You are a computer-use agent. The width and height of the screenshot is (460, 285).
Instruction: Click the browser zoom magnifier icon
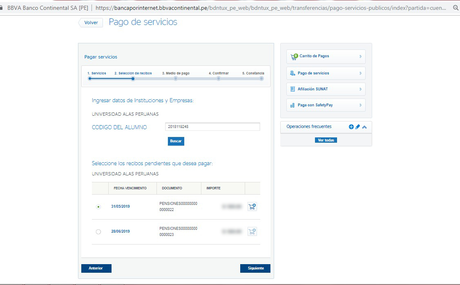(x=456, y=8)
